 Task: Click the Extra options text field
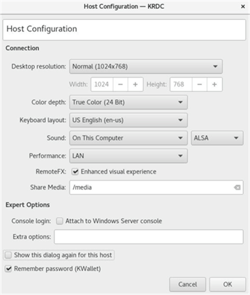coord(149,237)
